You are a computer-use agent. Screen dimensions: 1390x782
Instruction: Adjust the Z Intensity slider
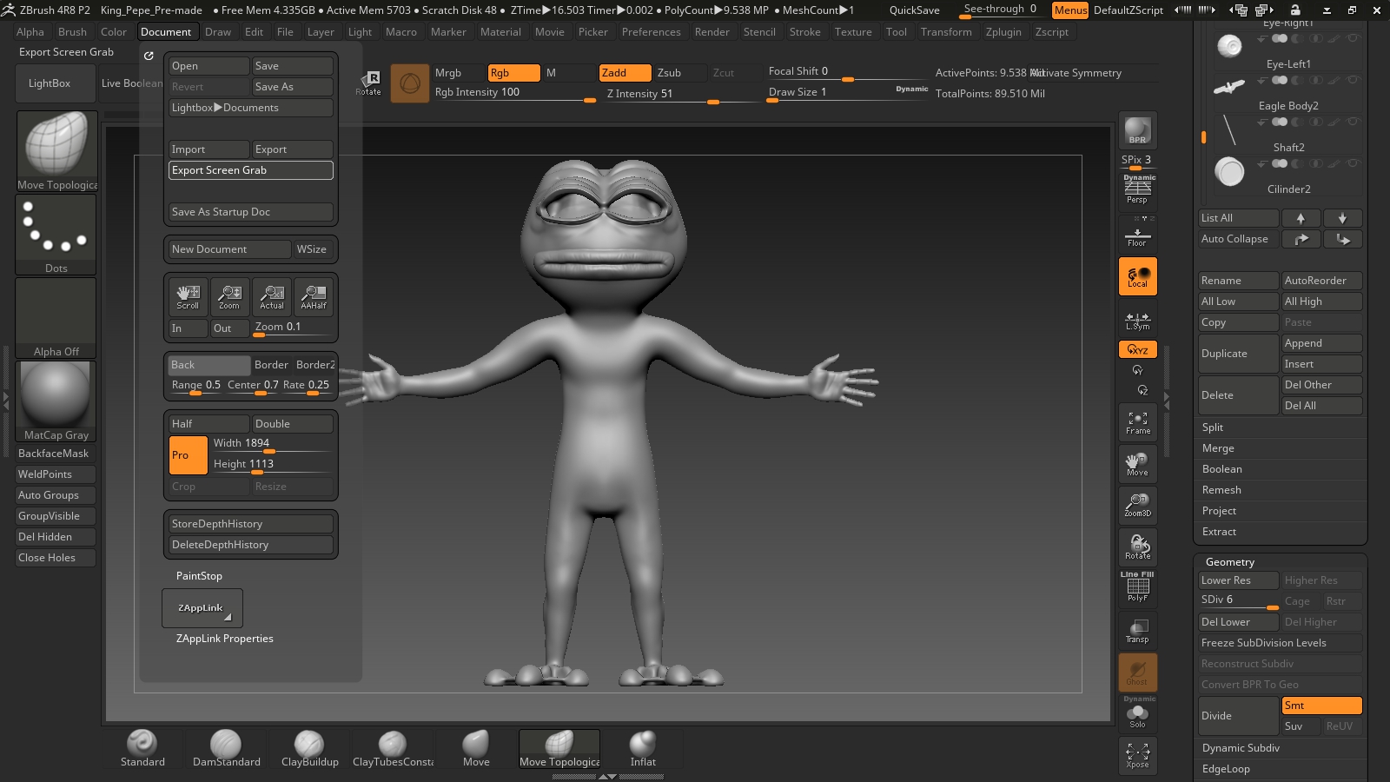(683, 95)
